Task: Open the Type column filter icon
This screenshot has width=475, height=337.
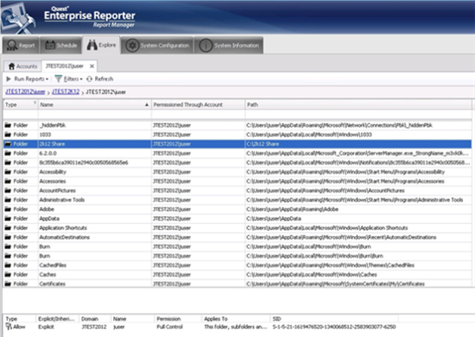Action: point(35,103)
